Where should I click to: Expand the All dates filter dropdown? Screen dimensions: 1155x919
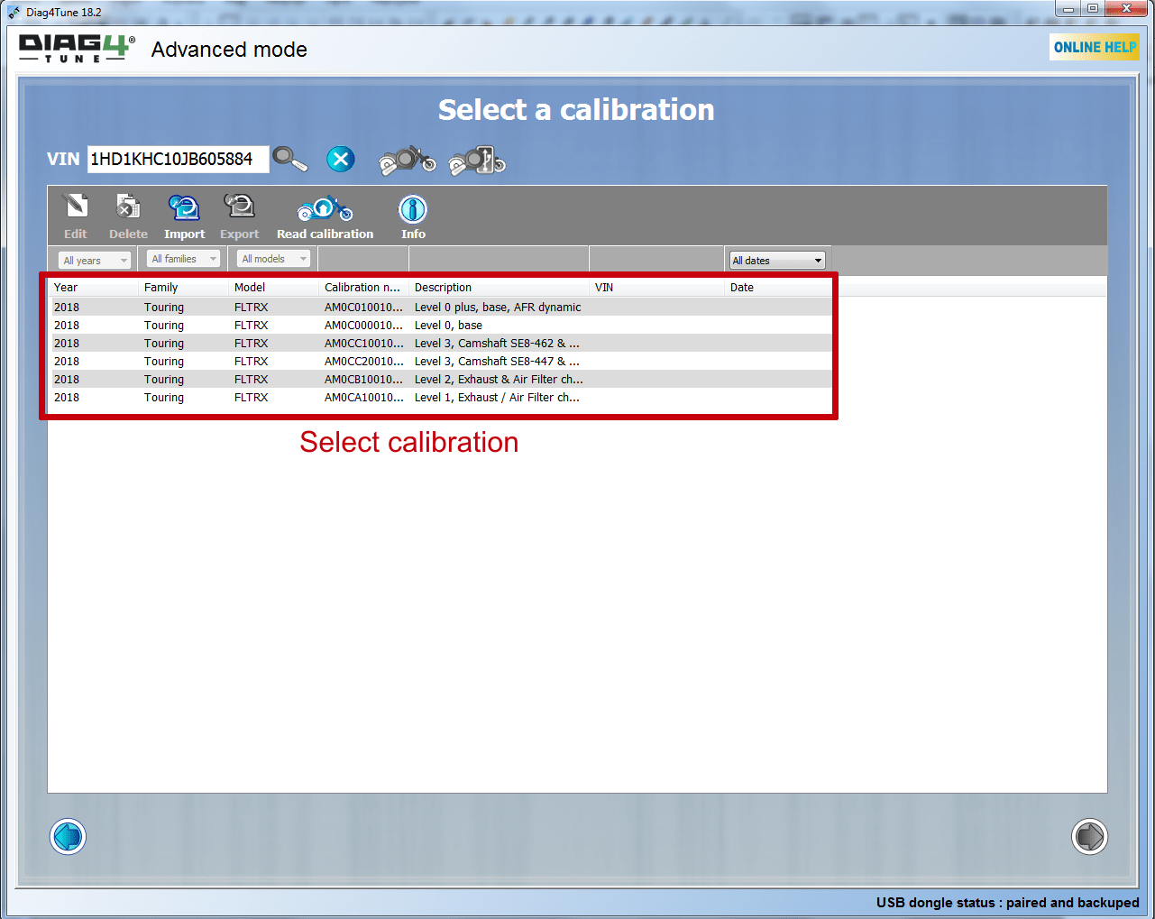(777, 261)
